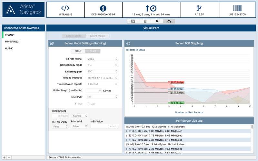
Task: Select the TCP radio button
Action: pos(75,104)
